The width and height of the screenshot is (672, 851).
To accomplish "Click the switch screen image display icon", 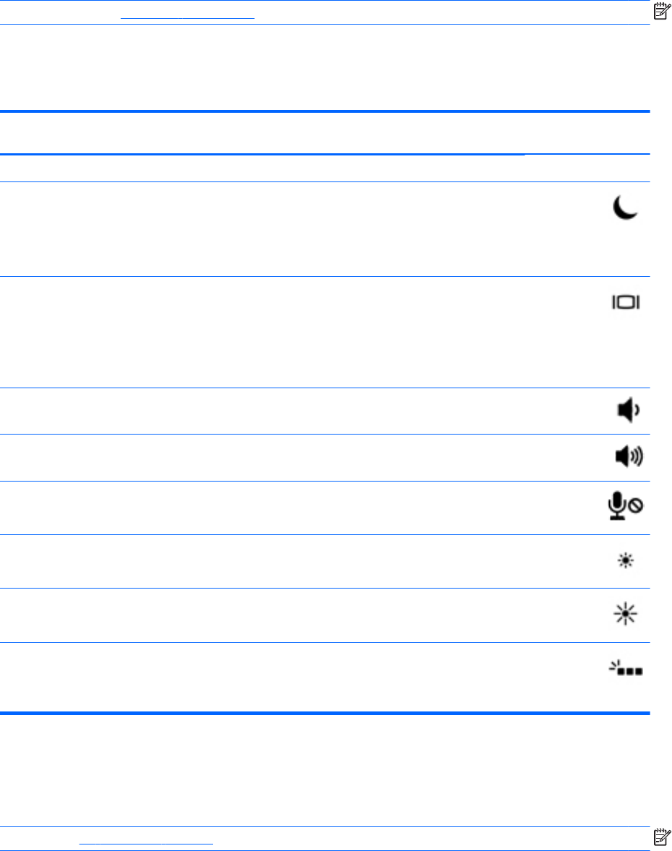I will click(626, 302).
